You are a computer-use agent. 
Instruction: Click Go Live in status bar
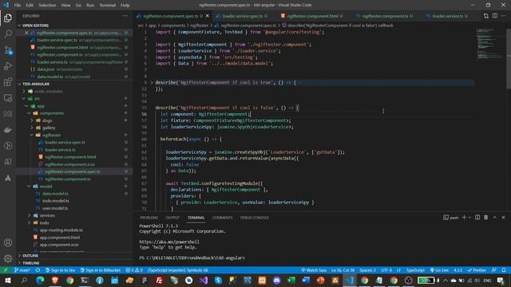coord(439,270)
